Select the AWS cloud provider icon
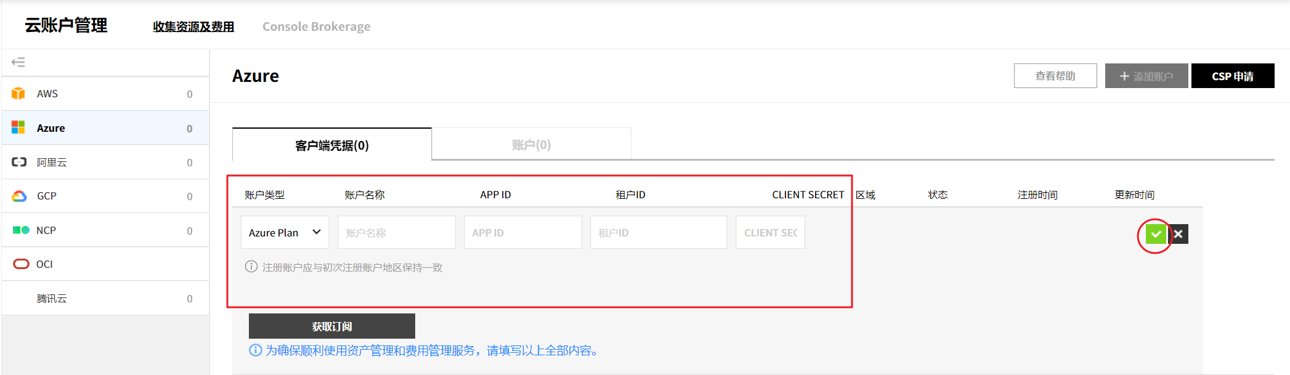The width and height of the screenshot is (1290, 375). [18, 94]
